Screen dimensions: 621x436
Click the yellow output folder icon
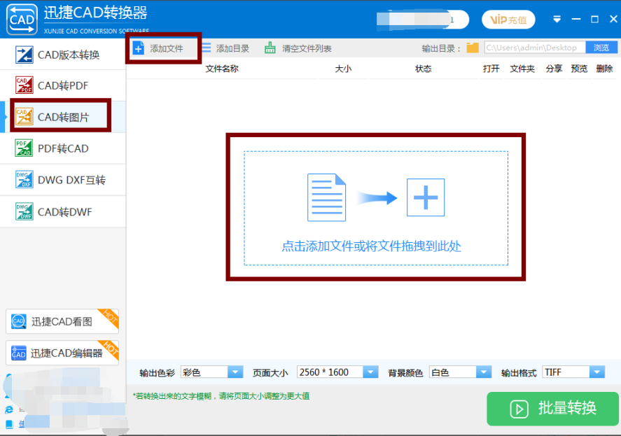pos(473,48)
